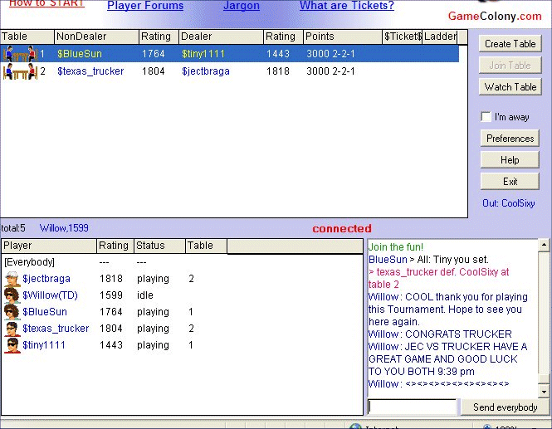The image size is (552, 429).
Task: Click the $BlueSun avatar icon
Action: [x=12, y=312]
